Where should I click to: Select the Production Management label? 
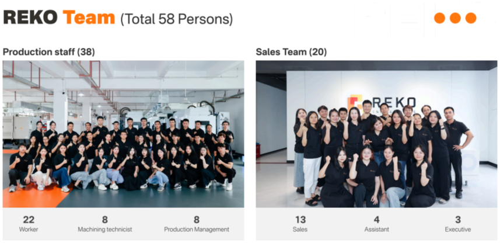(x=197, y=230)
